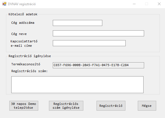
Task: Select the Kapcsolattartó e-mail címe input field
Action: (x=89, y=43)
